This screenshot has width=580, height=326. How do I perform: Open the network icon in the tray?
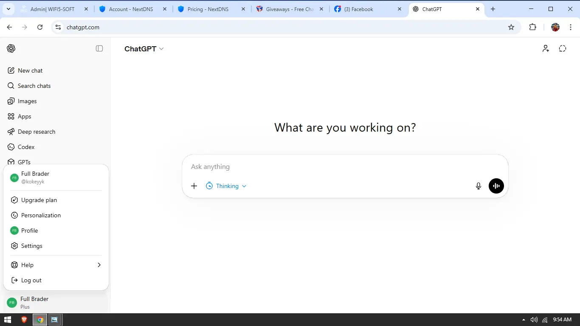coord(545,320)
